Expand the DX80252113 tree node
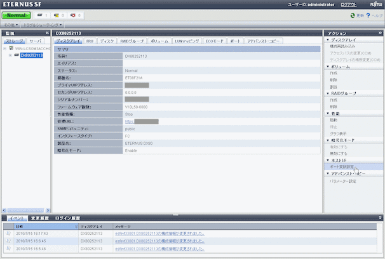The width and height of the screenshot is (385, 259). (10, 55)
